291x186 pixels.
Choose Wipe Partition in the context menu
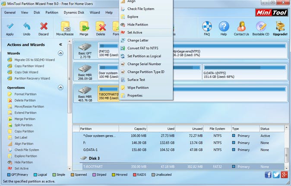pos(145,88)
